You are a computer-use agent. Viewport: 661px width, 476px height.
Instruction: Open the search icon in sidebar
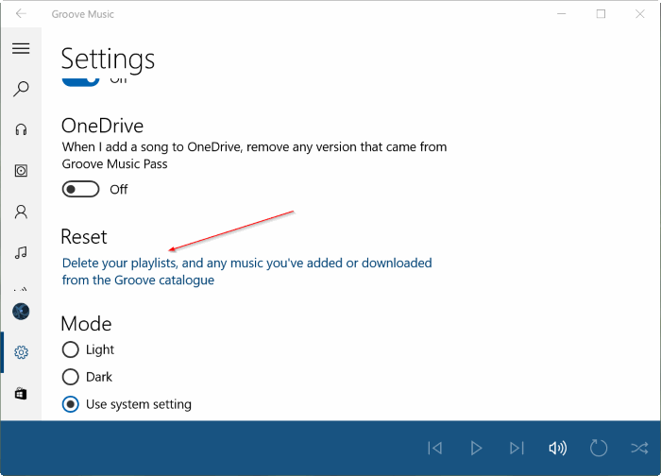(21, 89)
